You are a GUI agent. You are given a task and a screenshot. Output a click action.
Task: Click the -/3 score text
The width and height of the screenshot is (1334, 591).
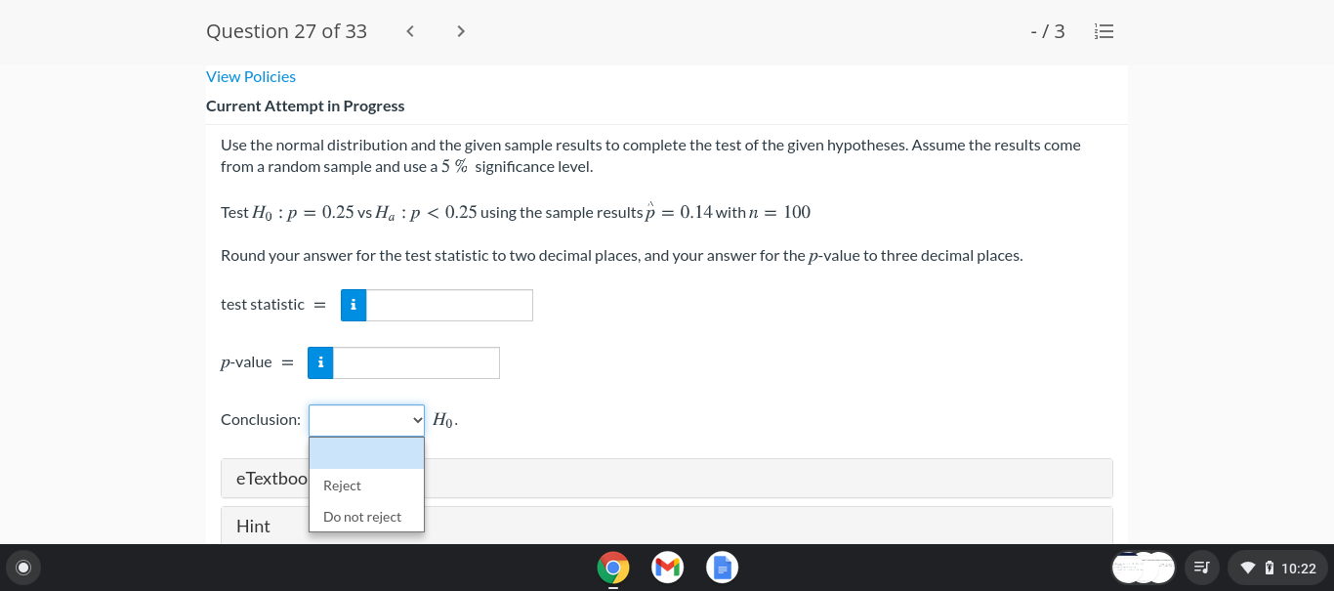(1047, 31)
